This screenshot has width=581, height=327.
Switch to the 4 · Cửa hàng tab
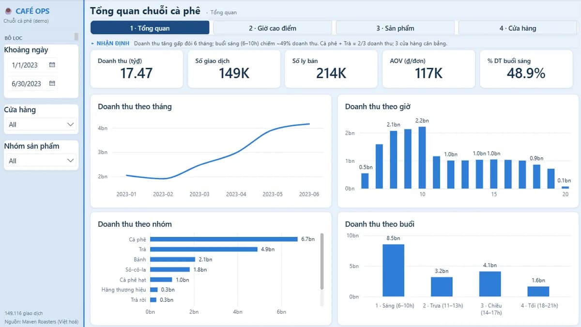(x=518, y=28)
